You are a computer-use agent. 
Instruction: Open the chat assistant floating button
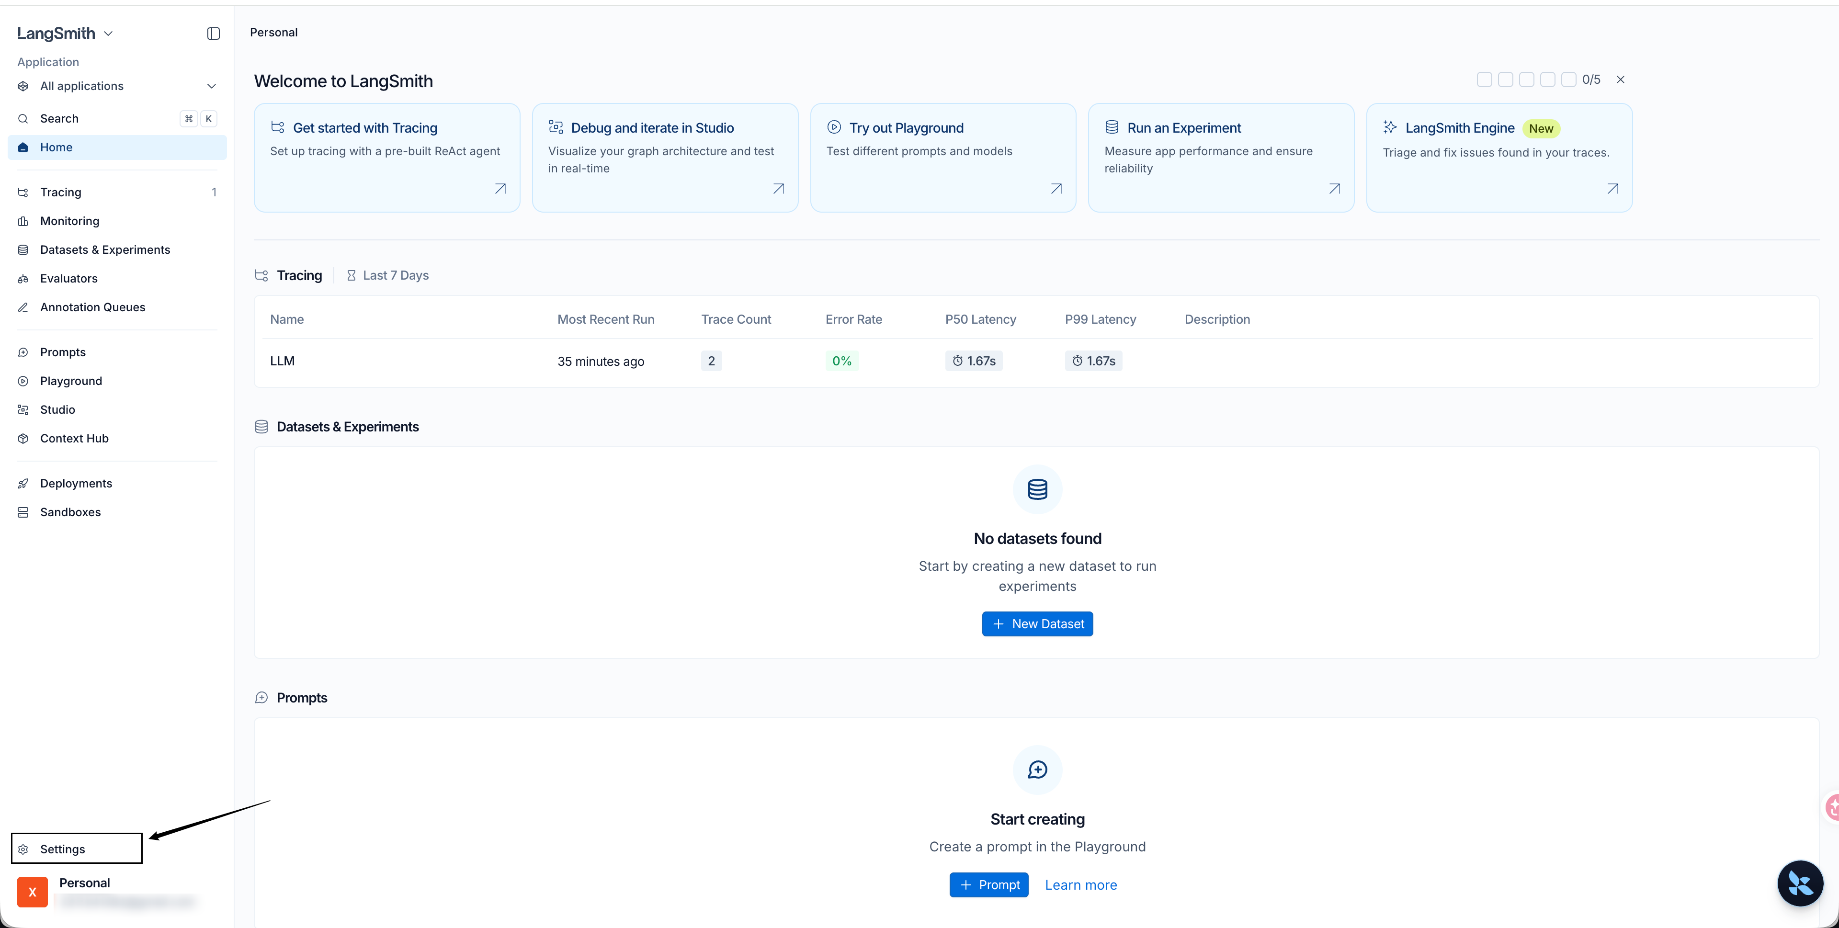(1800, 884)
